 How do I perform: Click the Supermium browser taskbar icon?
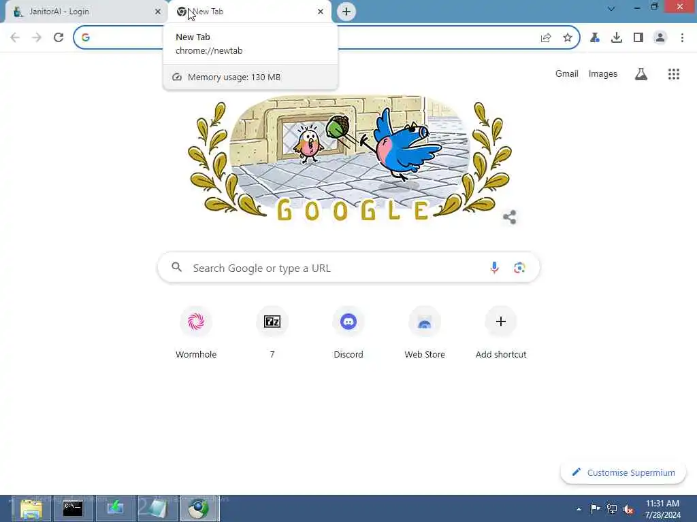click(x=199, y=508)
